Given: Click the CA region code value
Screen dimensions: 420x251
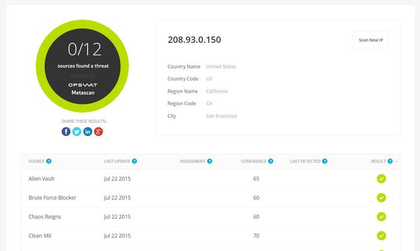Looking at the screenshot, I should click(209, 104).
